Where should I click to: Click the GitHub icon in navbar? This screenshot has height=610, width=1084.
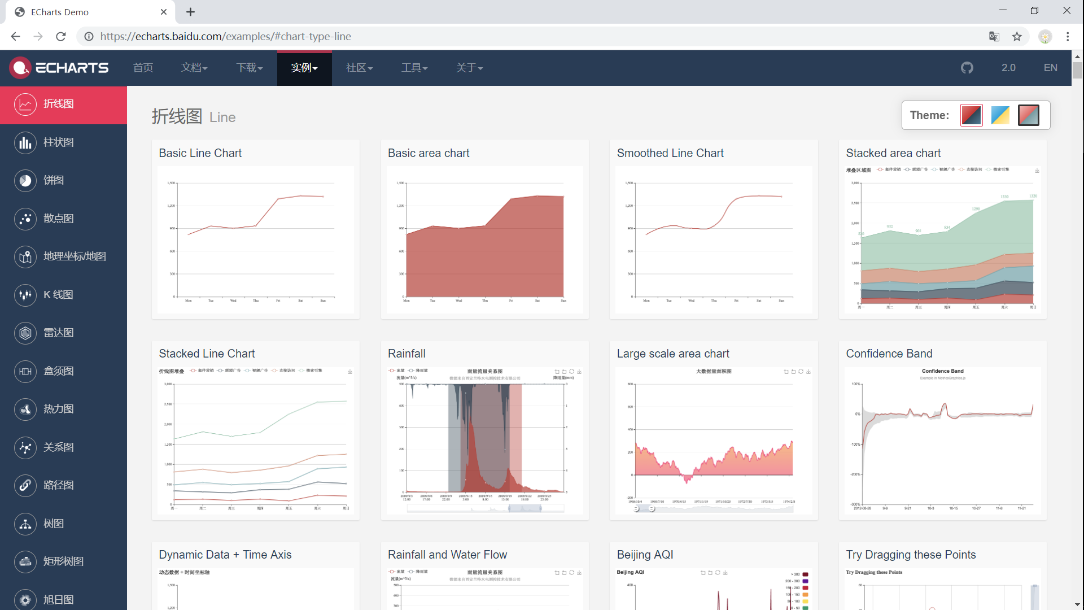[x=967, y=68]
